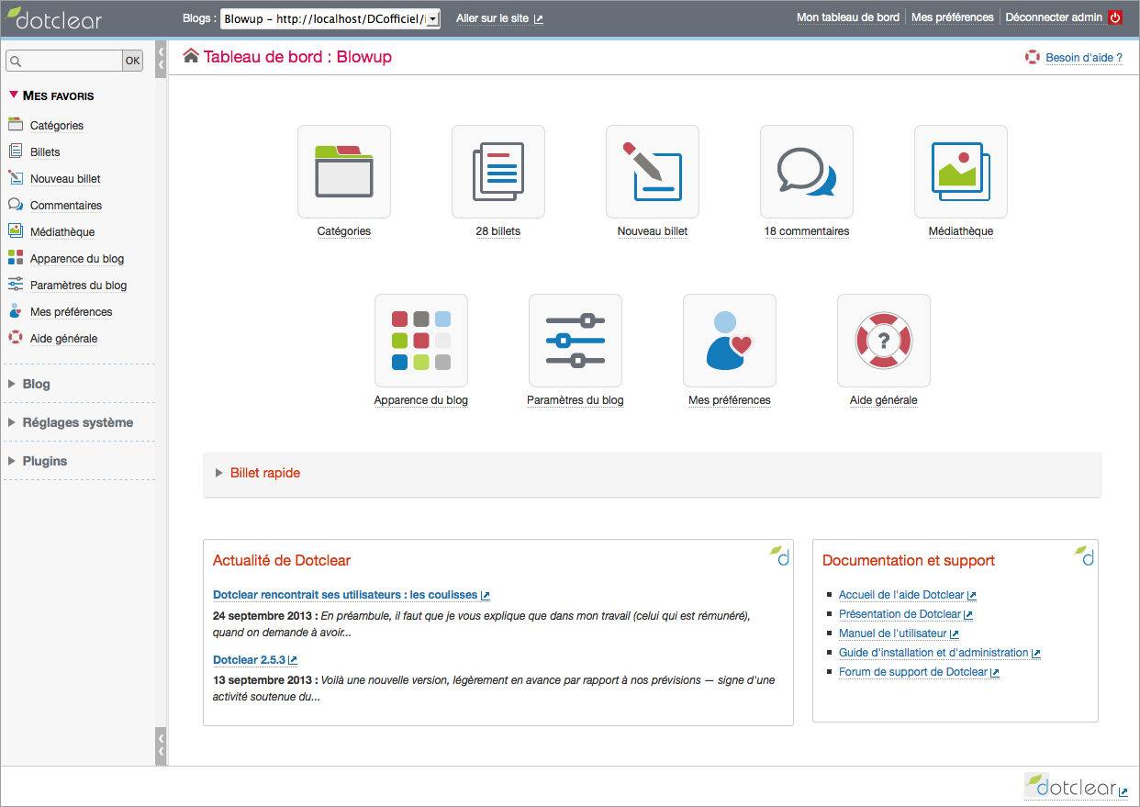Screen dimensions: 1140x807
Task: Select Commentaires in the sidebar favorites
Action: click(65, 206)
